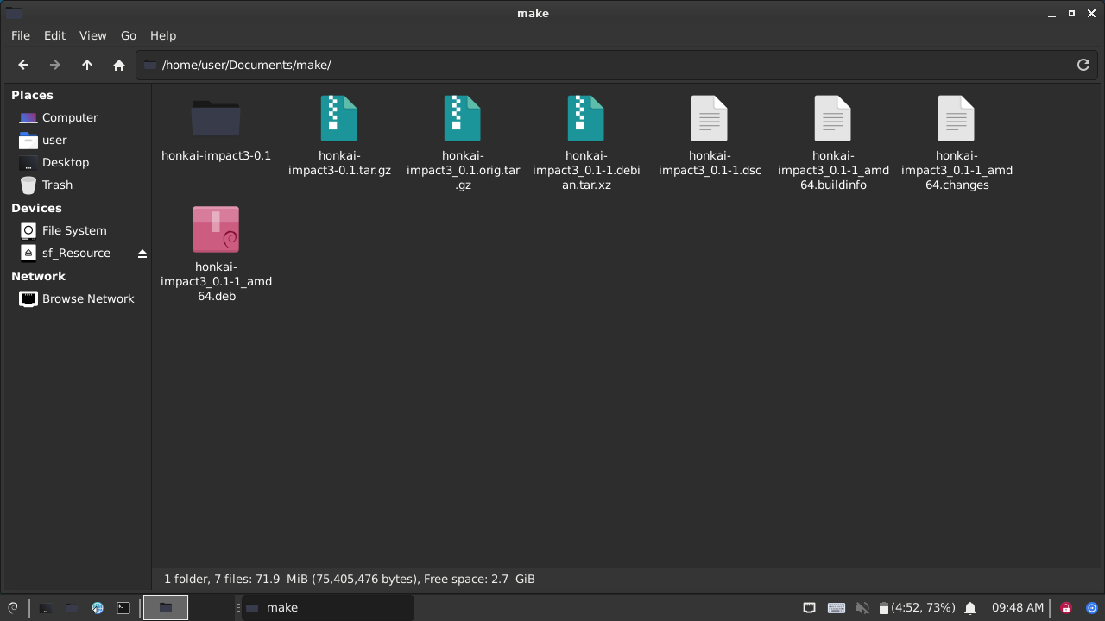Select the honkai-impact3_0.1-1_amd64.deb package icon
The width and height of the screenshot is (1105, 621).
pyautogui.click(x=216, y=229)
